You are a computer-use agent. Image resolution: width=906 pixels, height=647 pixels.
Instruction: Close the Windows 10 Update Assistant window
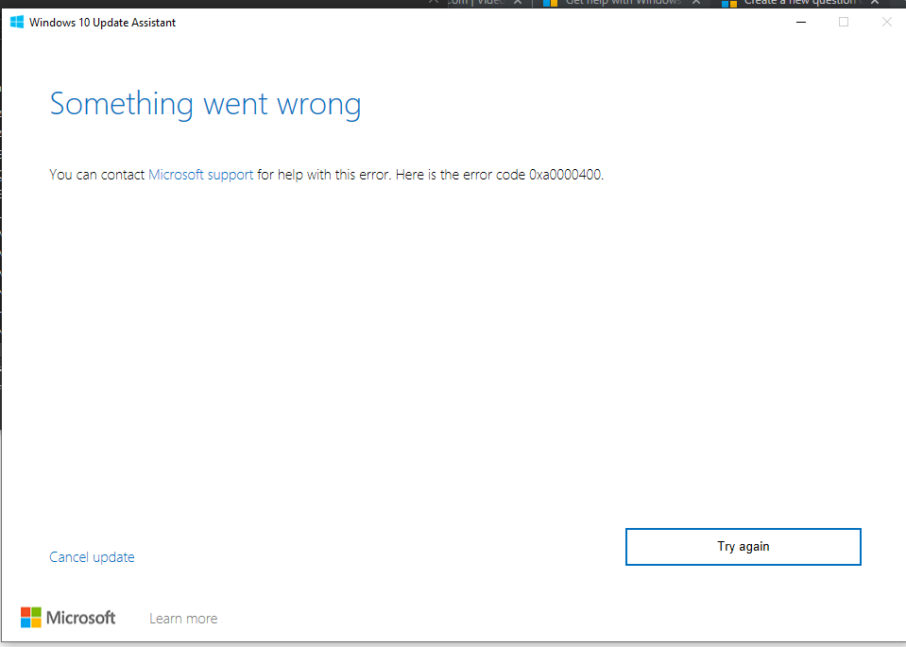tap(886, 22)
